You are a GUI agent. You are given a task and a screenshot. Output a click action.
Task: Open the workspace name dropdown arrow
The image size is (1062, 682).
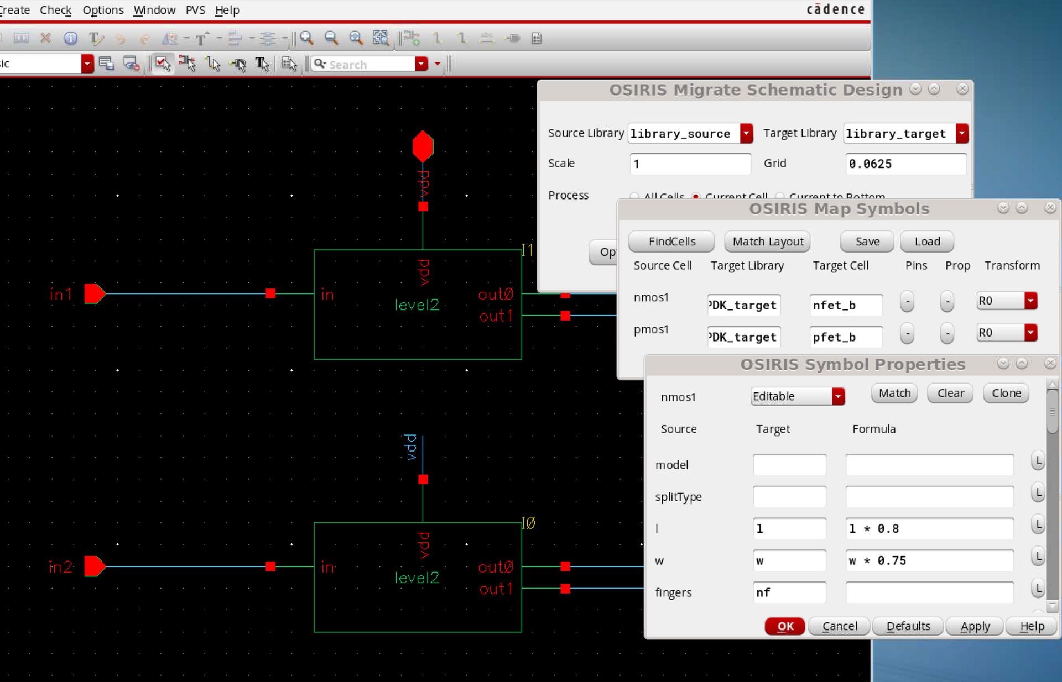87,64
